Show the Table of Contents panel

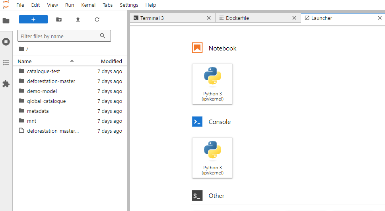6,63
